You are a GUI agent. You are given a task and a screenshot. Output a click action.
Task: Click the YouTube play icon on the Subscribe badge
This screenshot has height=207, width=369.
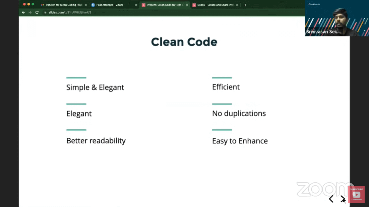(x=356, y=194)
